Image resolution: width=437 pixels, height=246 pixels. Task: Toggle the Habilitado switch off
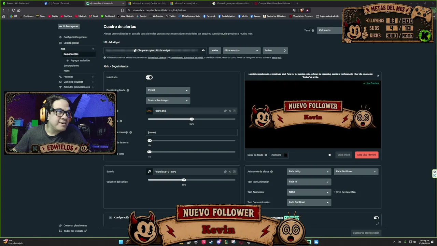(x=149, y=77)
